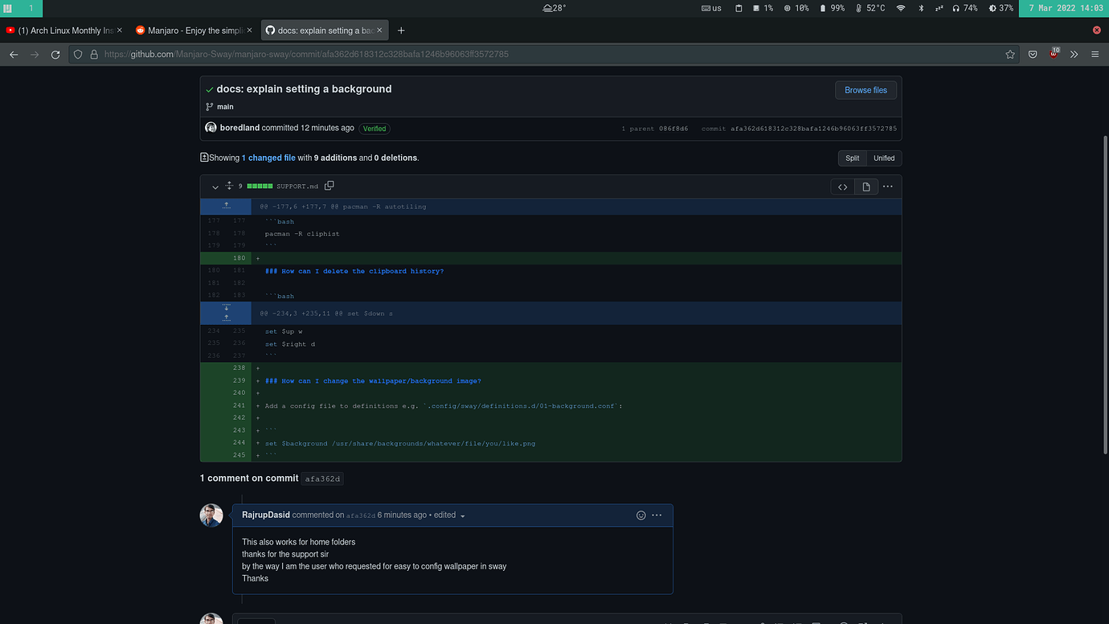
Task: Click the rich diff file icon
Action: [x=866, y=186]
